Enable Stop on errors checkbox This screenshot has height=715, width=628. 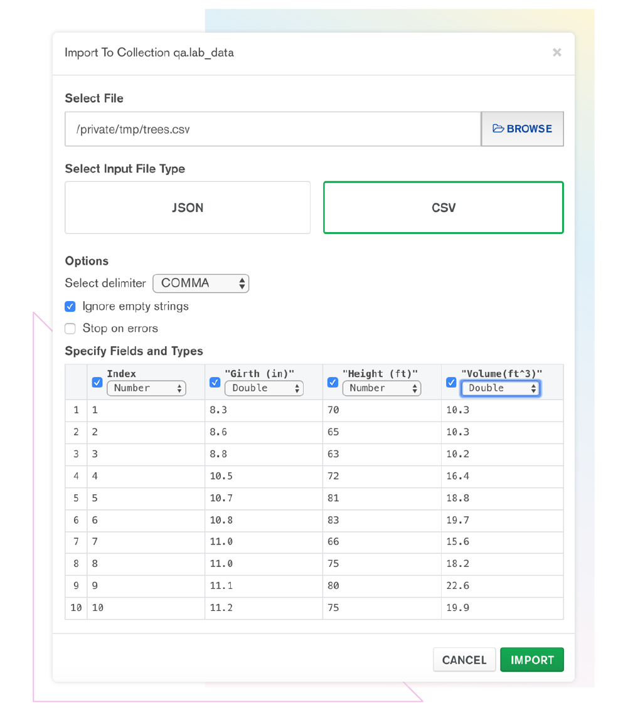coord(70,328)
